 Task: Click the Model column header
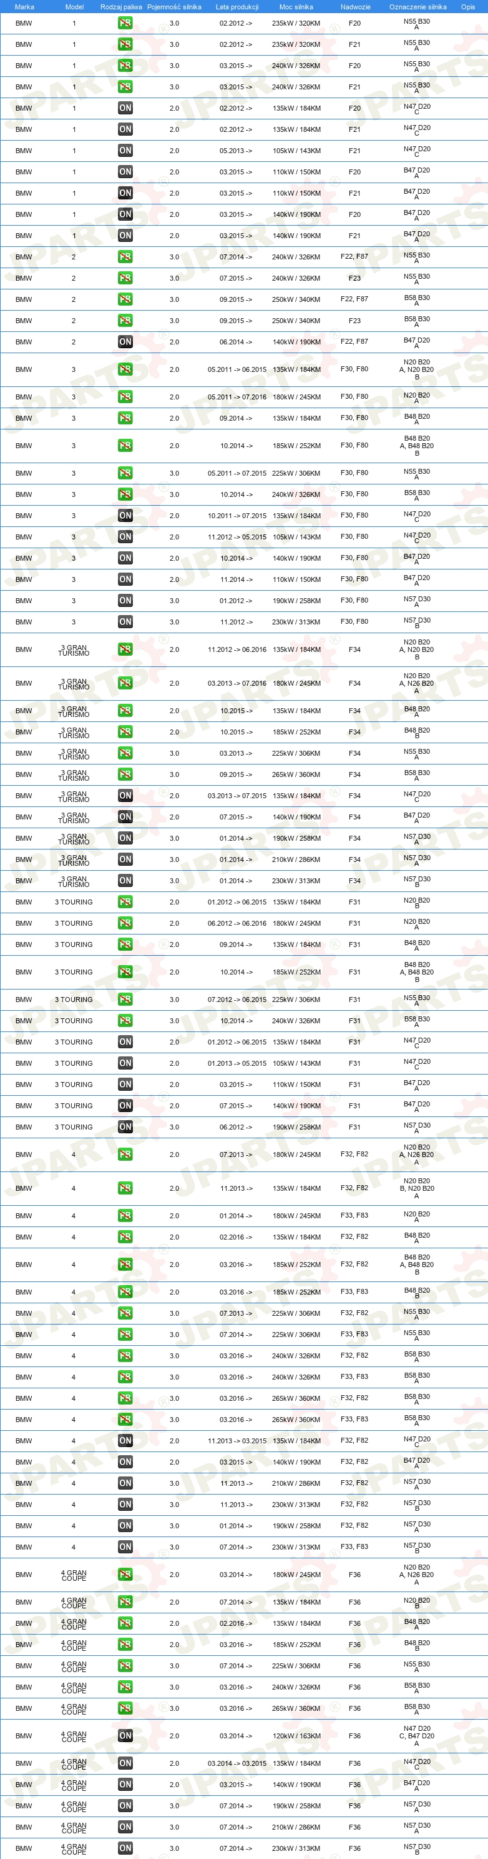pyautogui.click(x=74, y=6)
